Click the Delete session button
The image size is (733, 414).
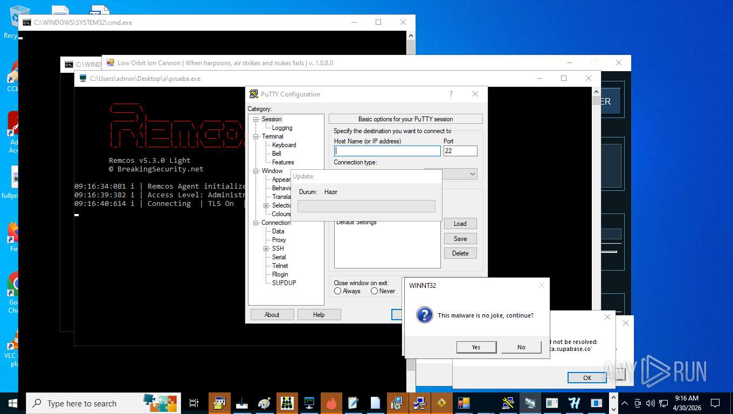[460, 253]
